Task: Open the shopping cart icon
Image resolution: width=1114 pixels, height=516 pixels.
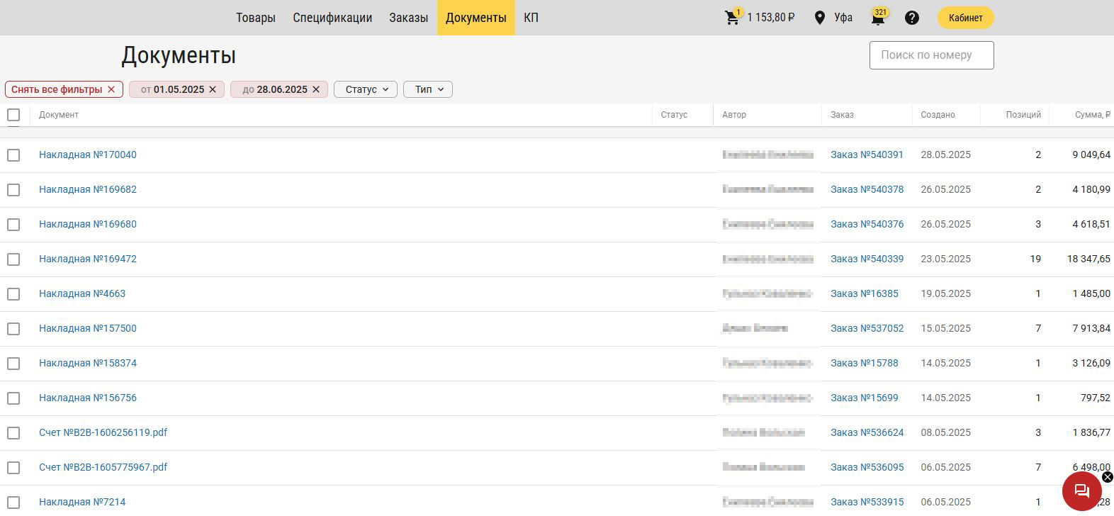Action: coord(732,18)
